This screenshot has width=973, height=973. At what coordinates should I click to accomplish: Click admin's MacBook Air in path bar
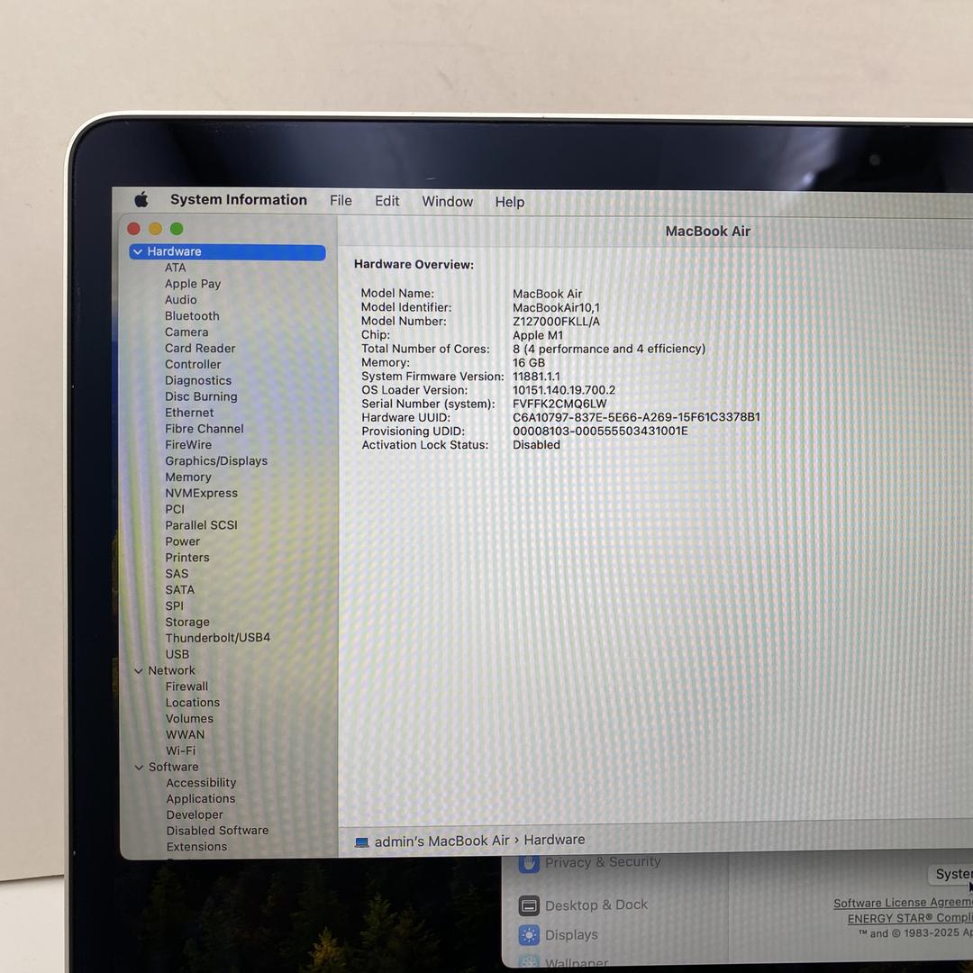click(x=441, y=841)
